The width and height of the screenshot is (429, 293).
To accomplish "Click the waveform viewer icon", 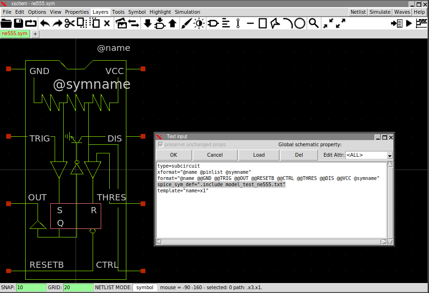I will [x=421, y=23].
